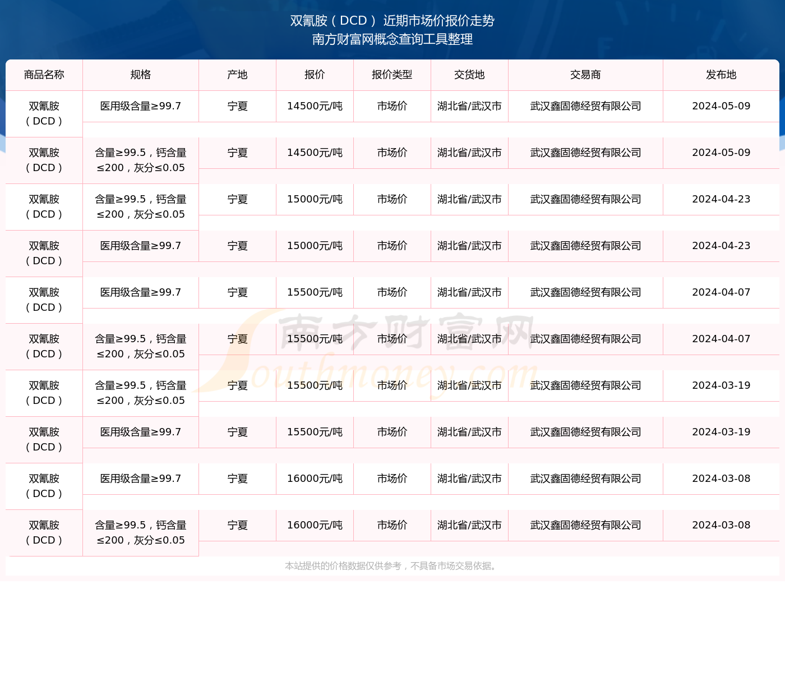The width and height of the screenshot is (785, 676).
Task: Click 湖北省/武汉市 in the 含量≥99.5 2024-03-19 row
Action: tap(469, 385)
